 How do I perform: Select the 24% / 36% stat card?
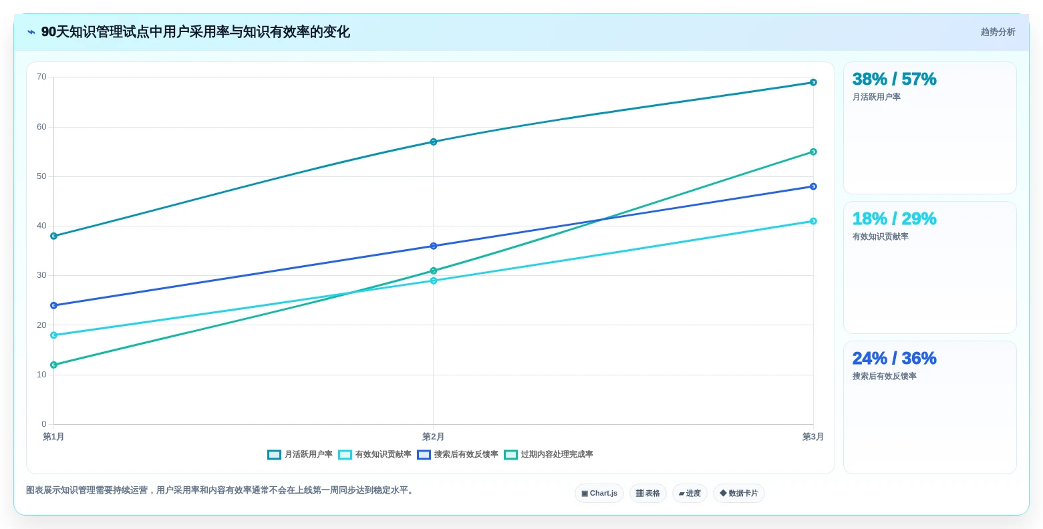point(930,407)
